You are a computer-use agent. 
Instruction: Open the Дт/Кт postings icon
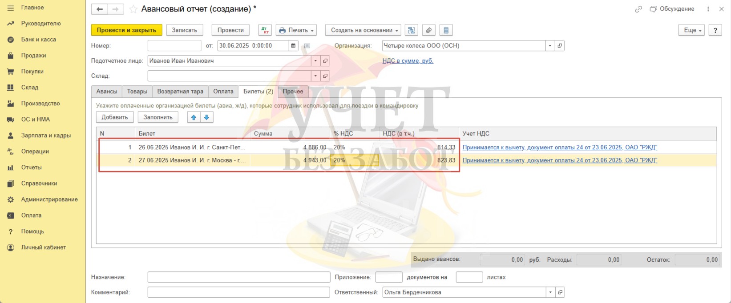[265, 30]
